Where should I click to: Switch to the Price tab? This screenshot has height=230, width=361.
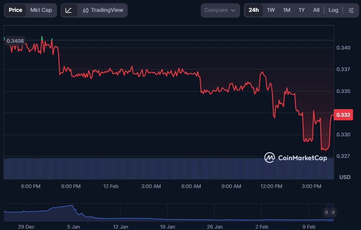click(x=15, y=10)
